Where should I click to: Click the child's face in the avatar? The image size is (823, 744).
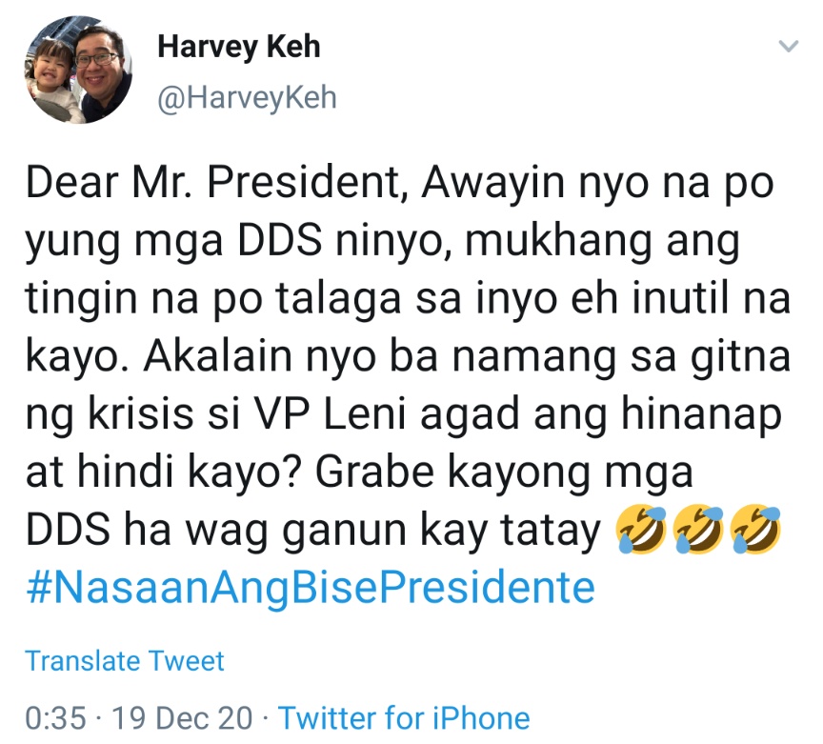point(52,74)
